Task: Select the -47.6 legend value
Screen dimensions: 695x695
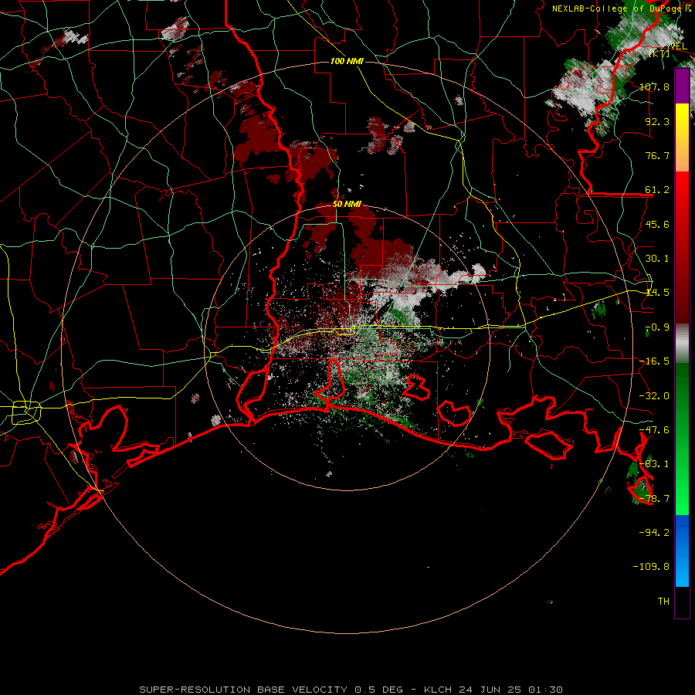Action: tap(654, 430)
